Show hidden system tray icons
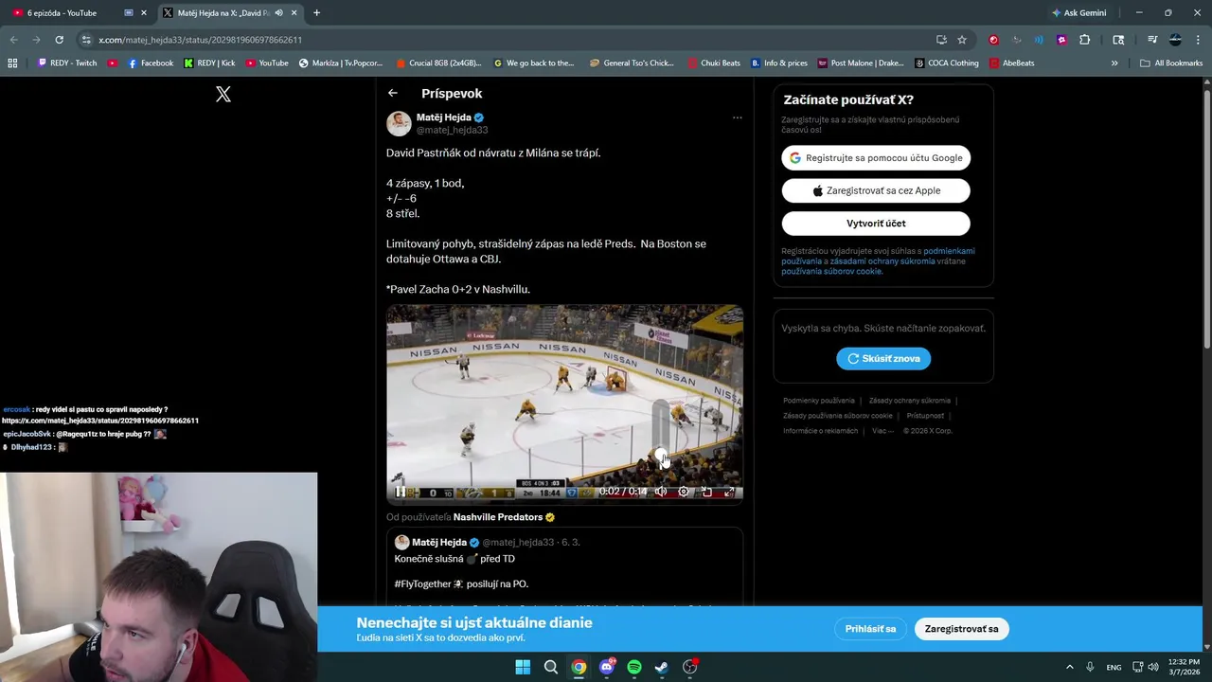This screenshot has width=1212, height=682. tap(1070, 667)
